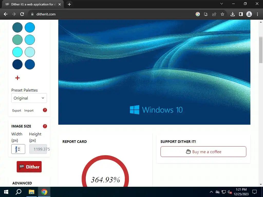Open the Chrome three-dot menu
This screenshot has height=197, width=263.
coord(257,14)
